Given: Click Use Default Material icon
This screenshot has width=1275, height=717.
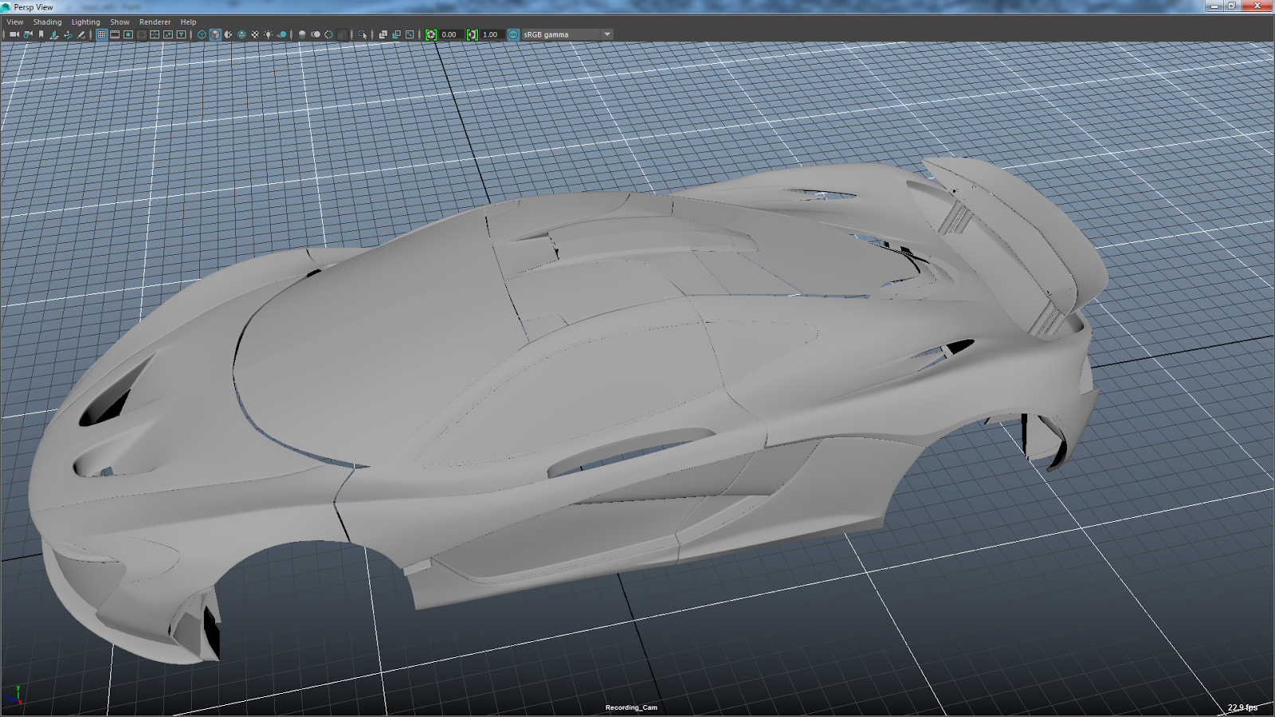Looking at the screenshot, I should click(229, 35).
